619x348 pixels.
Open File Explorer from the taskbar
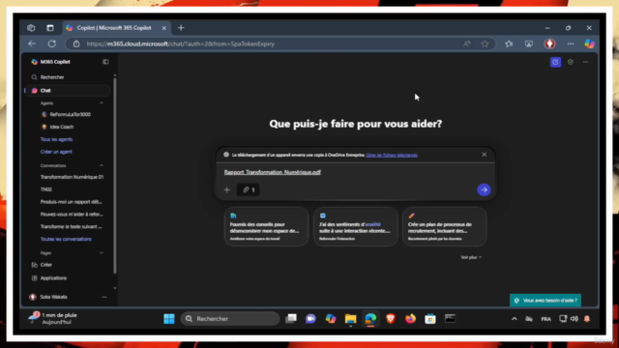coord(350,319)
